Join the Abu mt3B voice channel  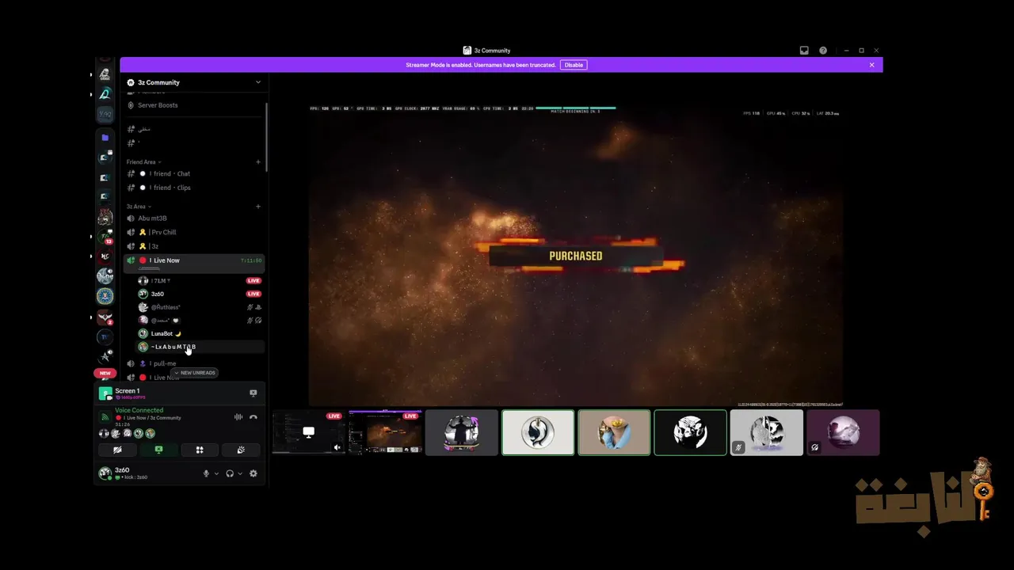194,218
